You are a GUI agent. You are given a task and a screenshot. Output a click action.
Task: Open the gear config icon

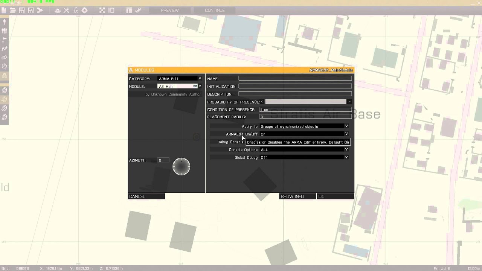pos(85,11)
